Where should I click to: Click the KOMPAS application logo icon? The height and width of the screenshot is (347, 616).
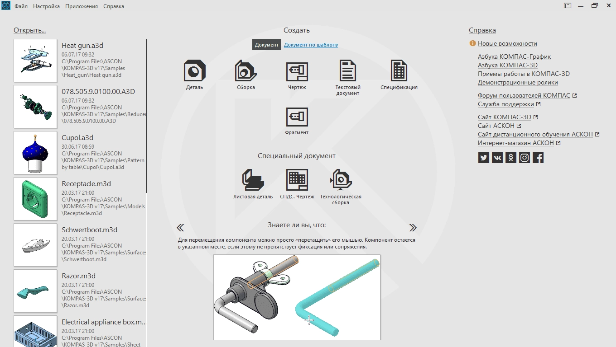coord(6,6)
